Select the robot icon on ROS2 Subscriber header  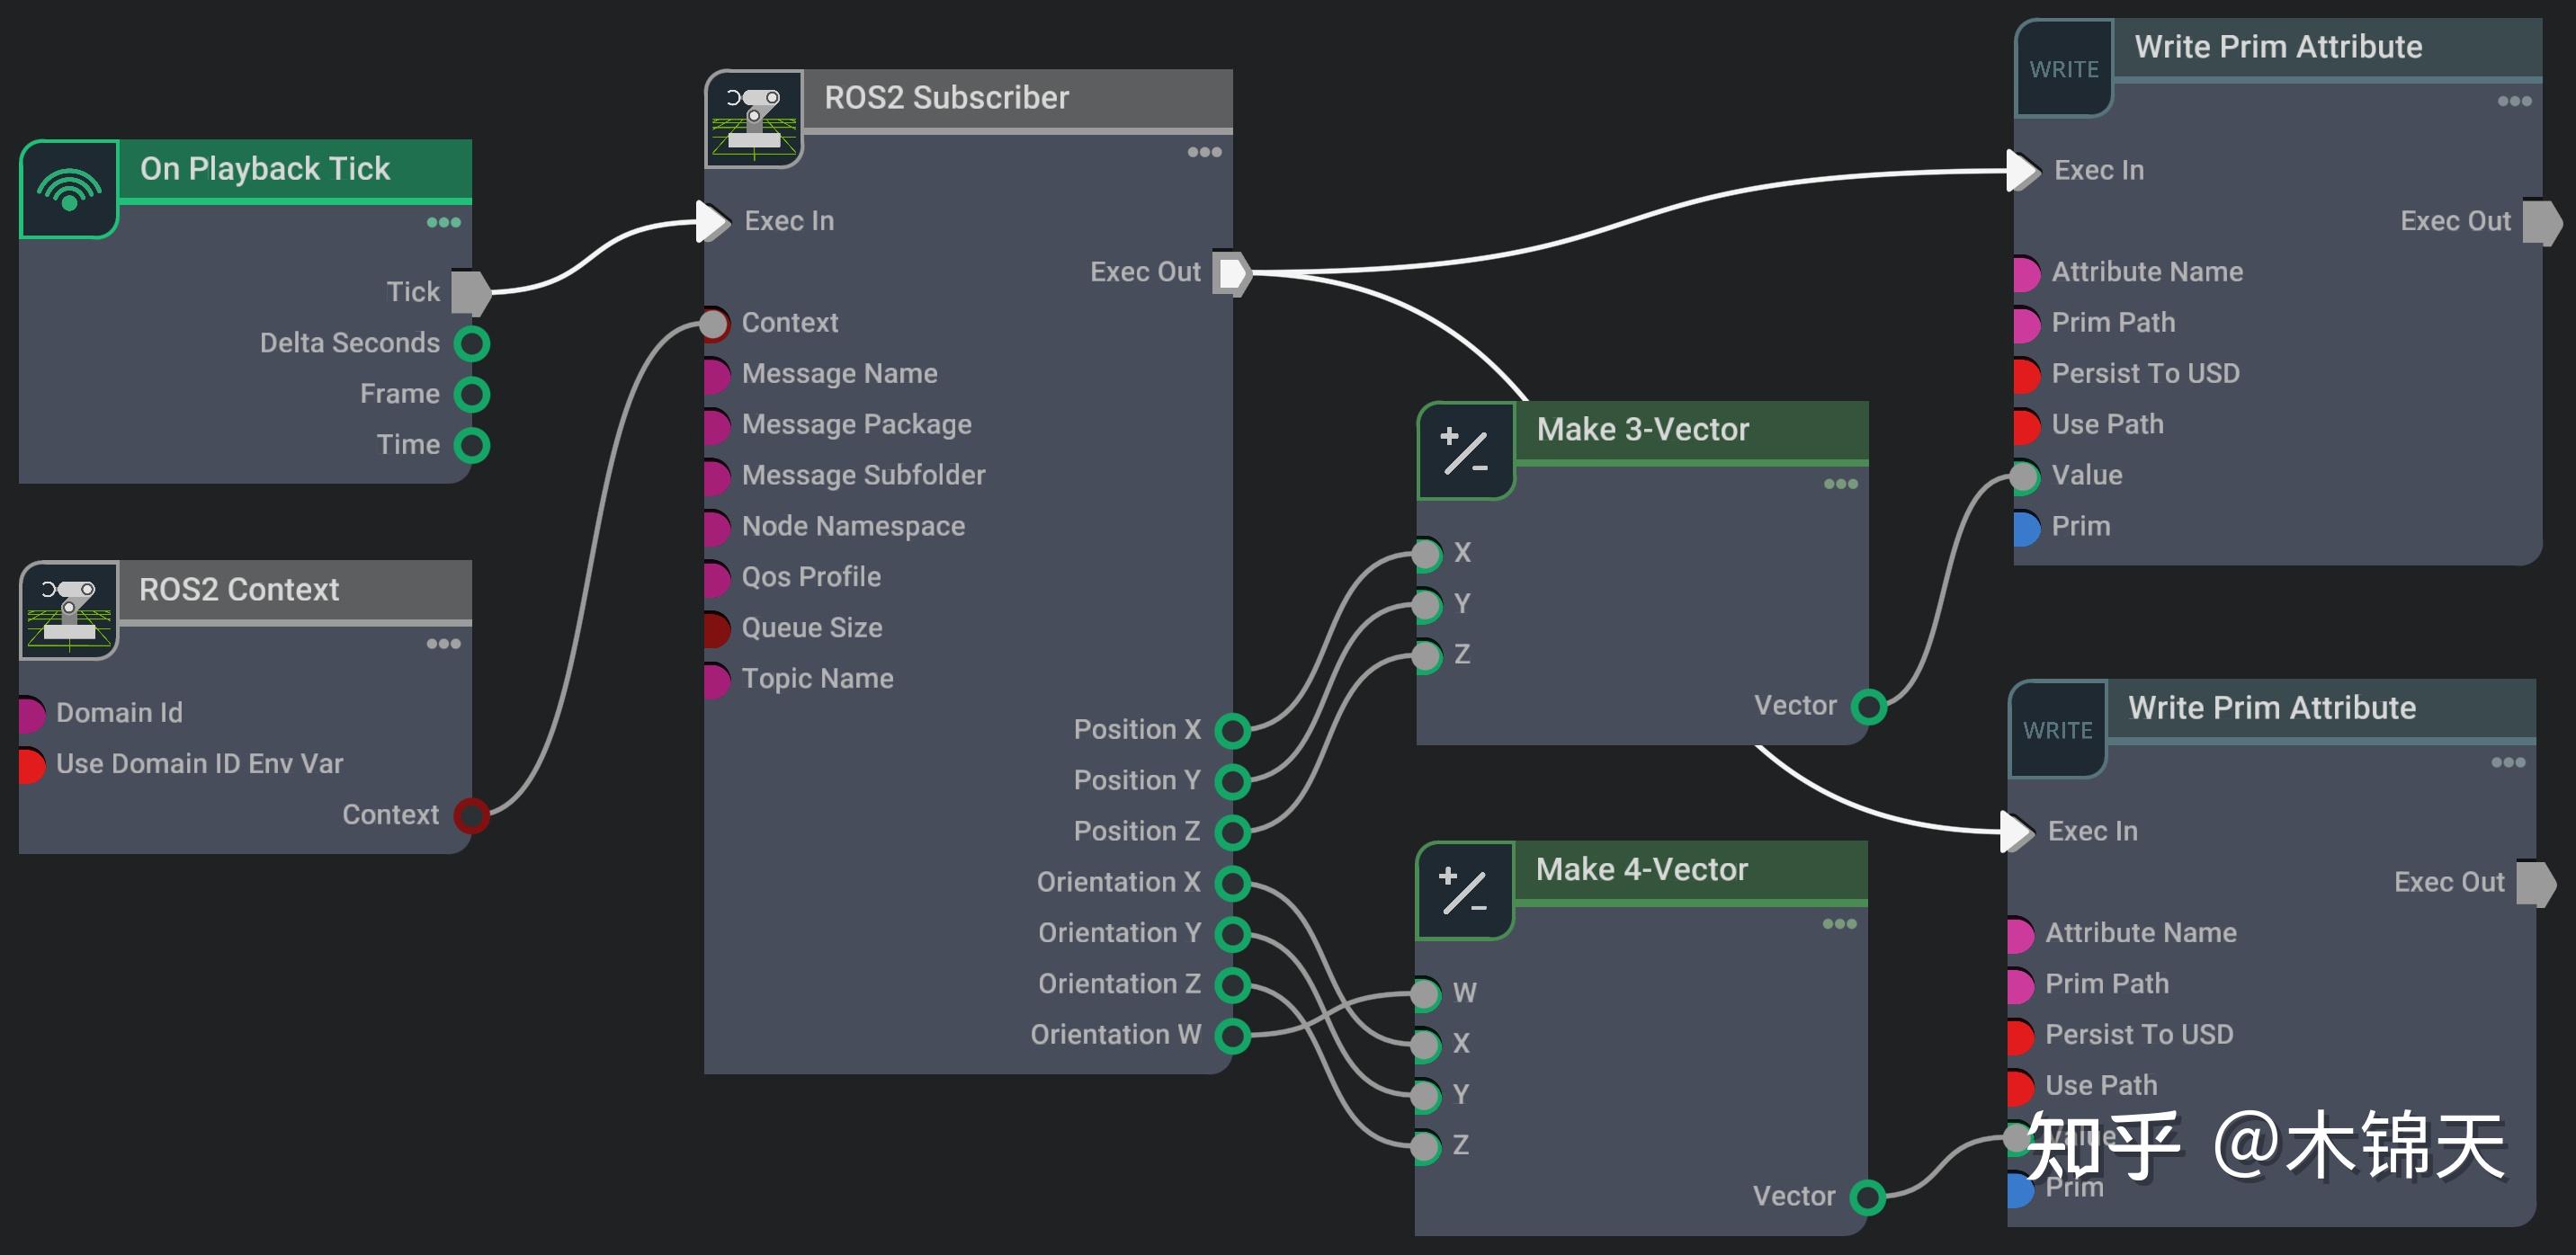(753, 119)
